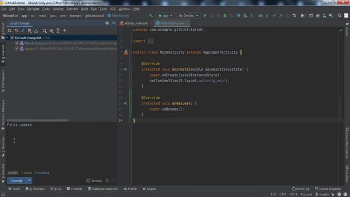The image size is (350, 197).
Task: Open the app run configuration dropdown
Action: (165, 16)
